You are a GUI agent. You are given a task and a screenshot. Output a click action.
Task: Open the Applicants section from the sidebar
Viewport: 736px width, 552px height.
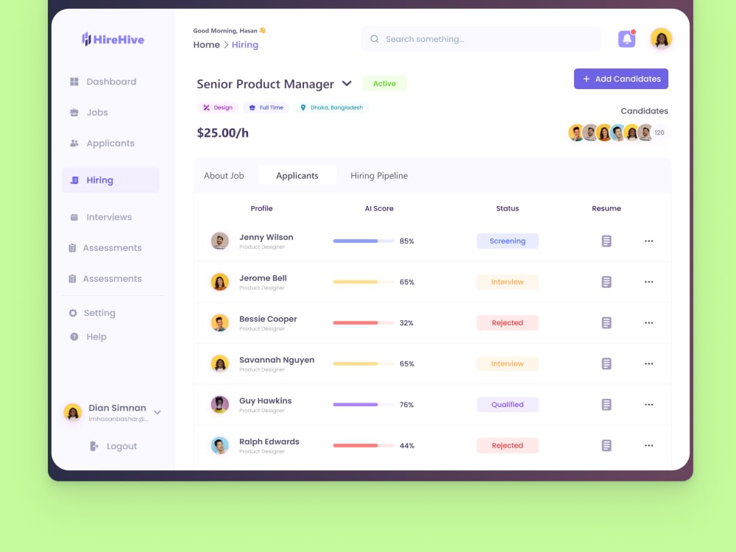[110, 143]
